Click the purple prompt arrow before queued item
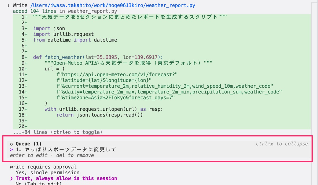Screen dimensions: 318x185 [x=11, y=150]
